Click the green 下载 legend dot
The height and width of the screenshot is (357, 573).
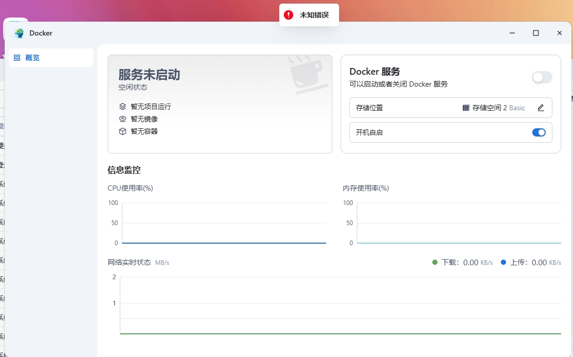pyautogui.click(x=435, y=262)
